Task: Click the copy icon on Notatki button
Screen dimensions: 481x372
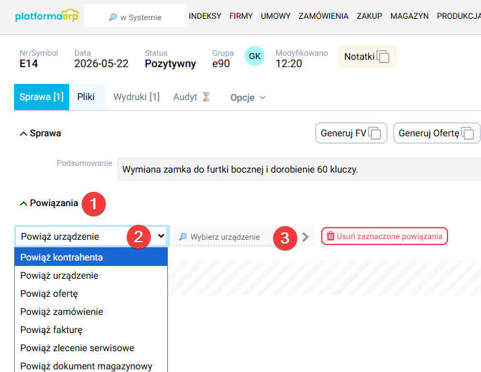Action: click(383, 56)
